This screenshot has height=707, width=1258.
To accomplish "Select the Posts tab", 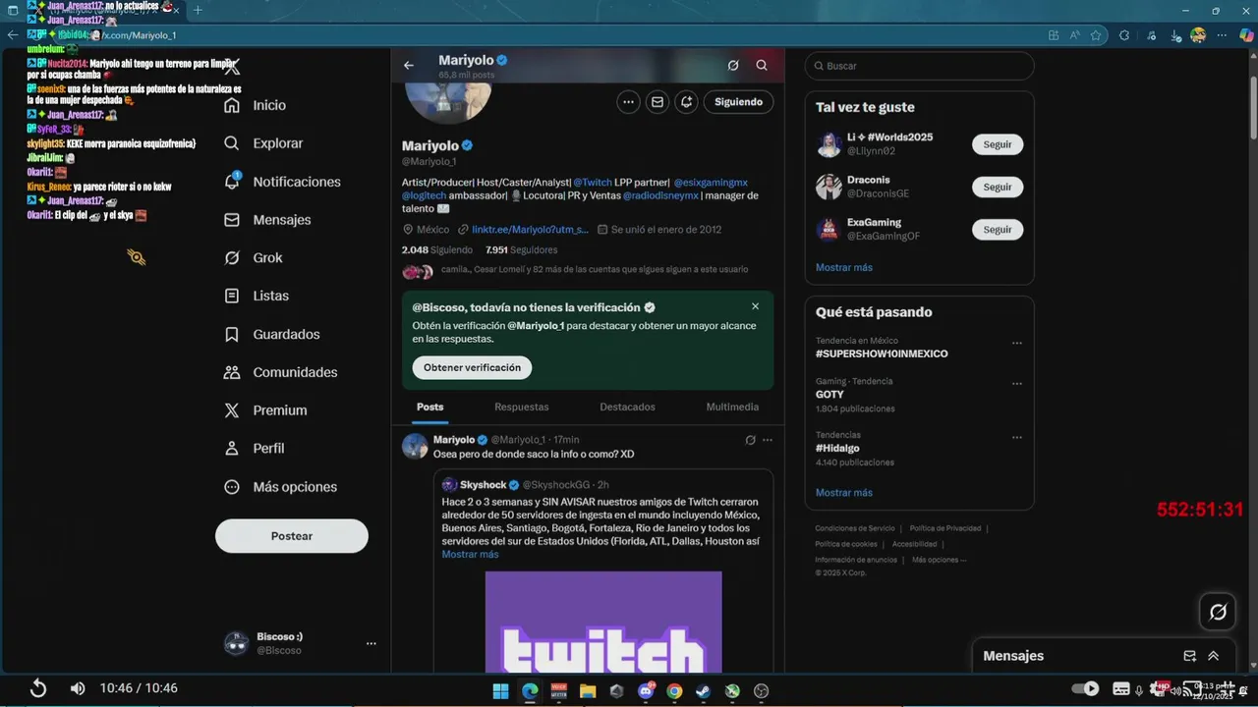I will [x=429, y=407].
